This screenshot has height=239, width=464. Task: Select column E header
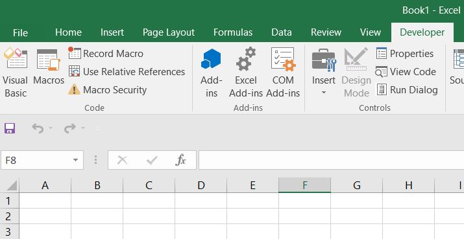(252, 185)
